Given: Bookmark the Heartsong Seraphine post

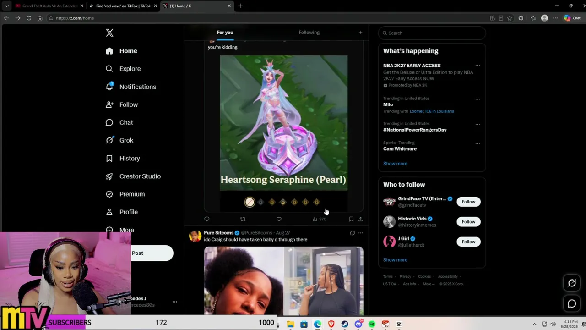Looking at the screenshot, I should click(x=351, y=219).
